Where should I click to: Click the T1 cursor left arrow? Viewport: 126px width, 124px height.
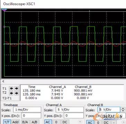(11, 89)
